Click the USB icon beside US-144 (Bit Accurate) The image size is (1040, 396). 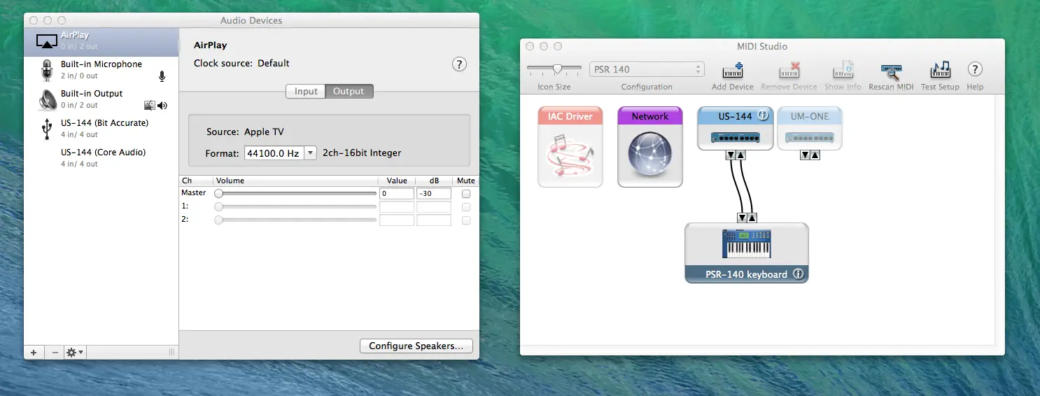pyautogui.click(x=47, y=129)
